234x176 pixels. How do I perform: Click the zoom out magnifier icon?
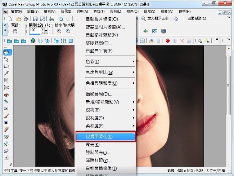click(x=59, y=31)
